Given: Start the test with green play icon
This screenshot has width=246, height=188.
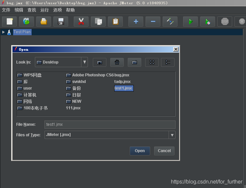Looking at the screenshot, I should click(190, 21).
